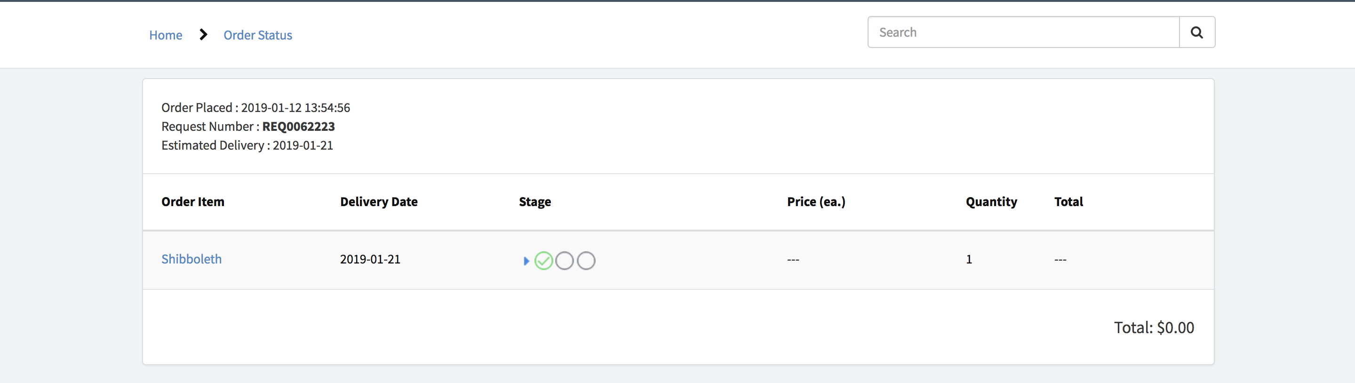Click the quantity value 1 cell
Screen dimensions: 1355x383
pos(969,259)
